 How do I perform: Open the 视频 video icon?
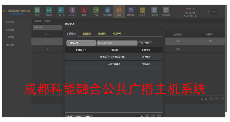pos(96,12)
